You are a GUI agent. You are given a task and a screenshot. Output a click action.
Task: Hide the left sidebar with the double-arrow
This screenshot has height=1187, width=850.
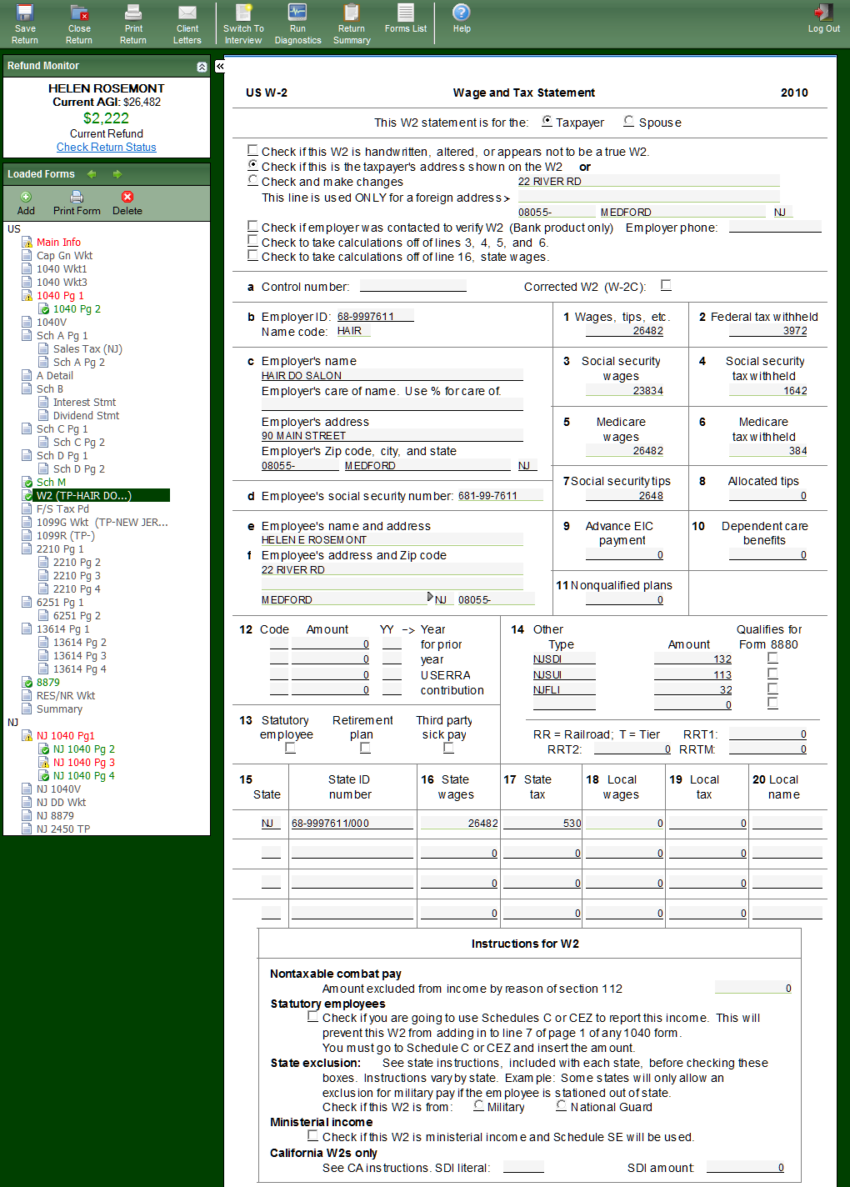click(220, 66)
